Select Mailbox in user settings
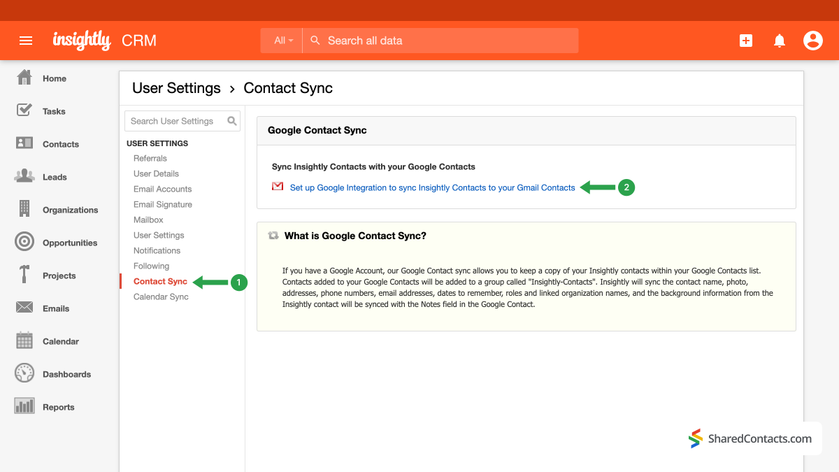 148,220
